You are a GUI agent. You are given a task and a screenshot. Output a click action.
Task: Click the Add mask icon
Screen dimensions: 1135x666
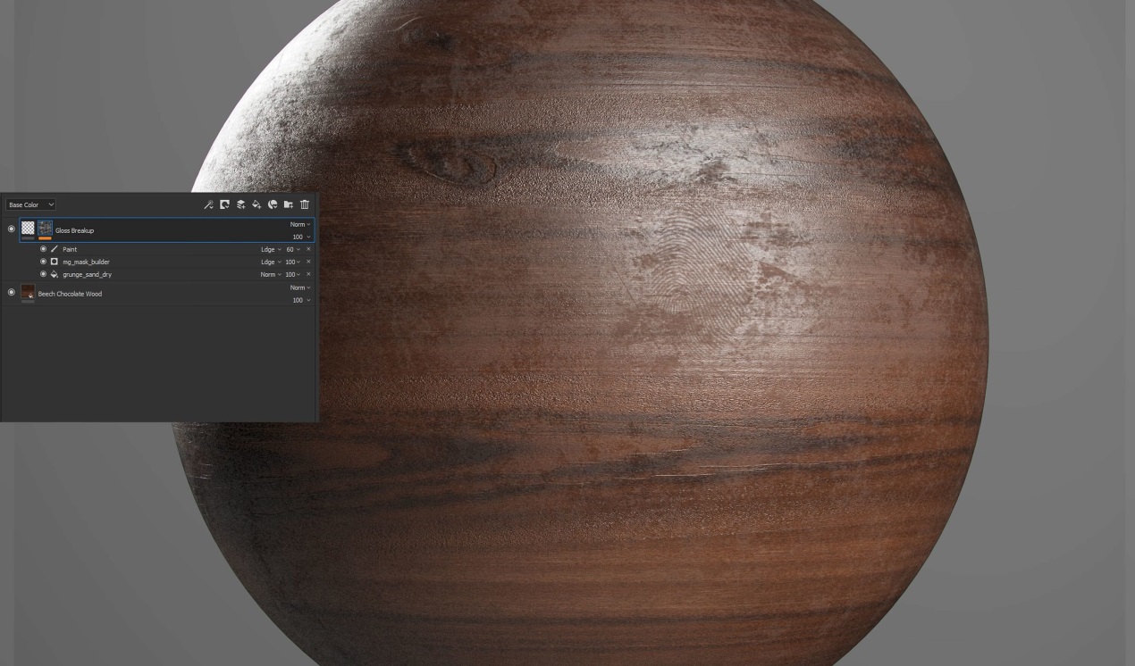(x=224, y=204)
